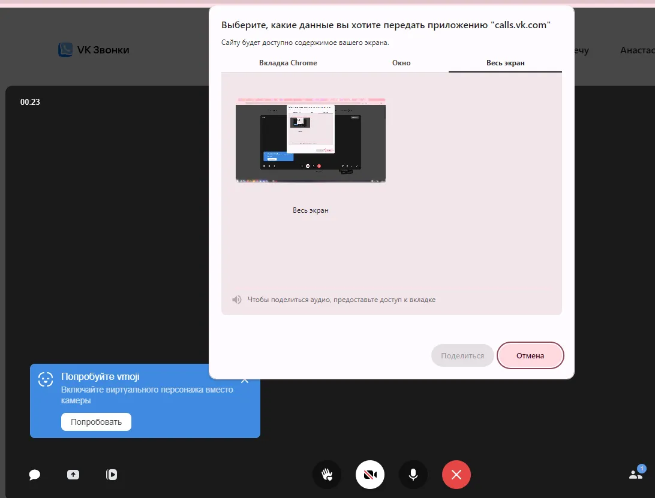The height and width of the screenshot is (498, 655).
Task: Mute the microphone
Action: [413, 475]
